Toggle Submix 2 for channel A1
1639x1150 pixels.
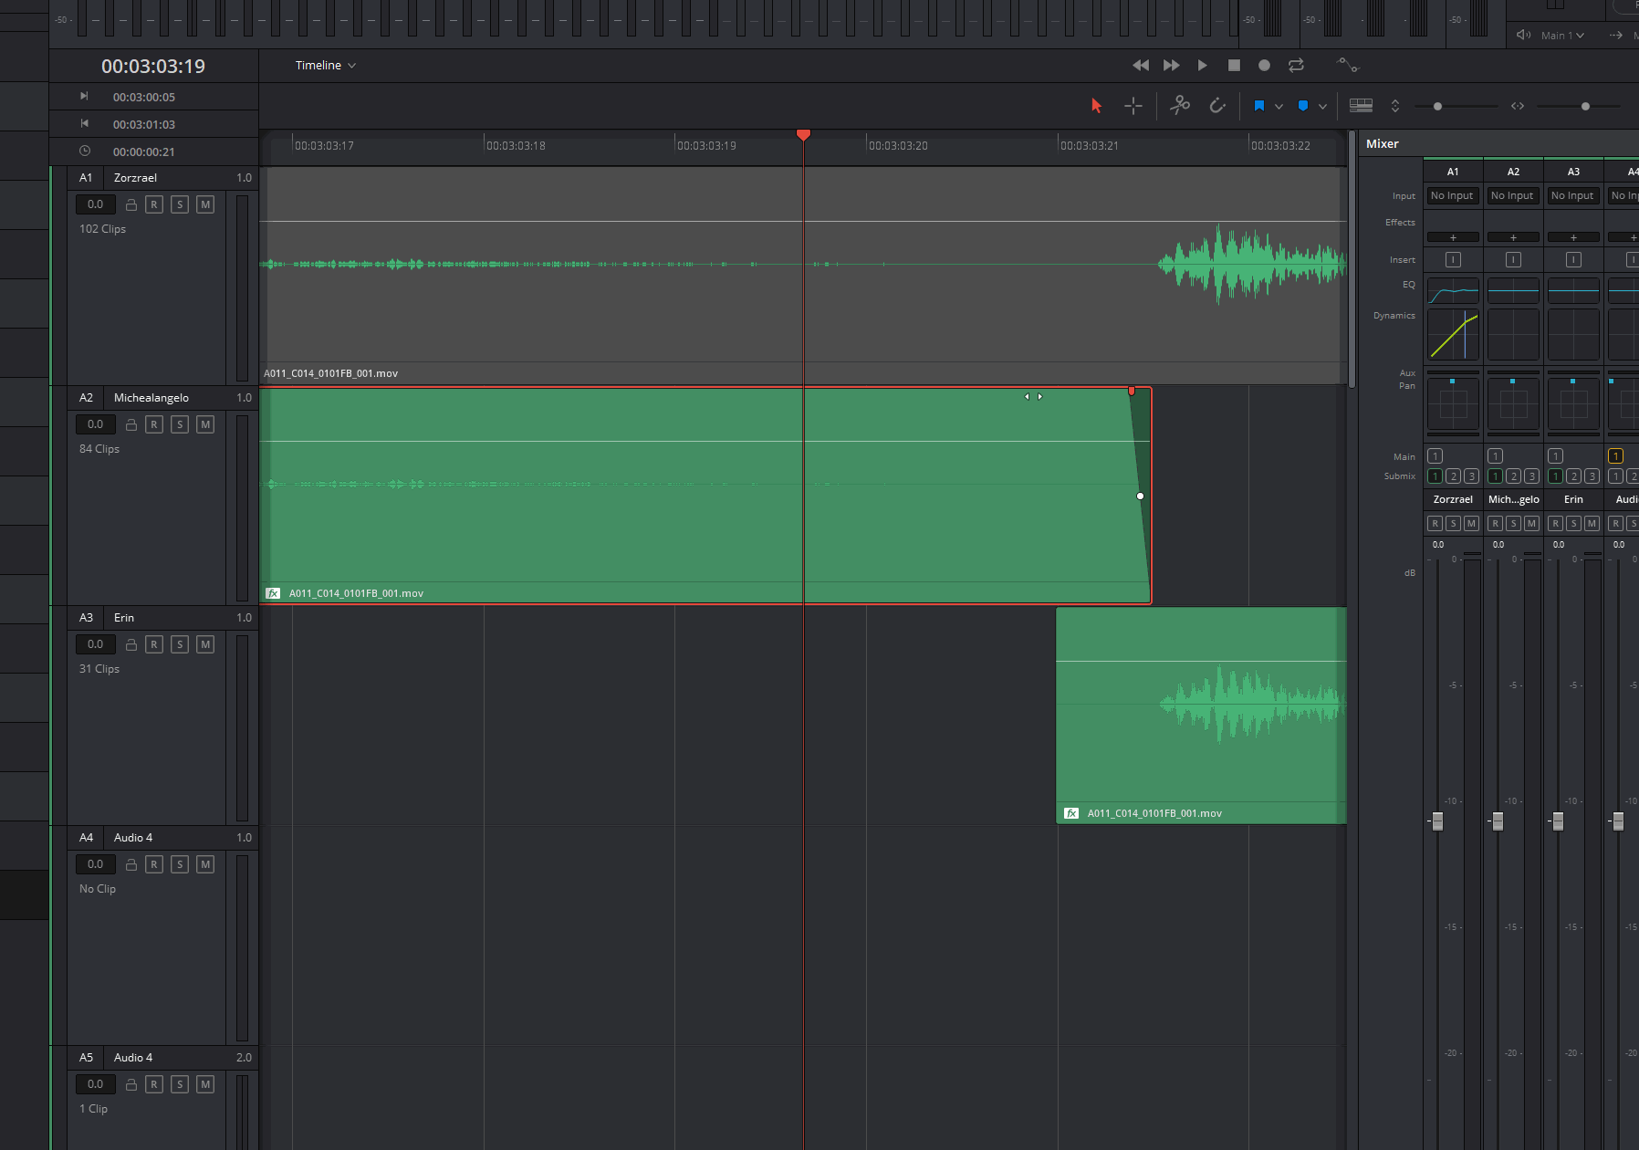[1453, 476]
